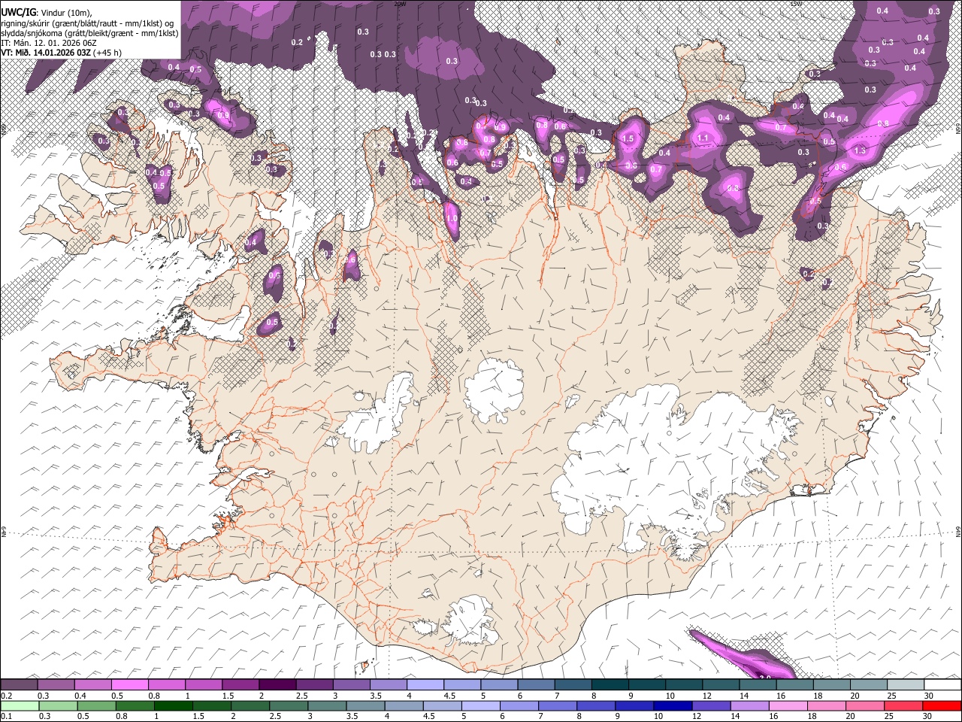Click the valid time 'VT: Mið. 14.01.2026 03Z (+45 h)'
This screenshot has height=722, width=962.
point(62,53)
